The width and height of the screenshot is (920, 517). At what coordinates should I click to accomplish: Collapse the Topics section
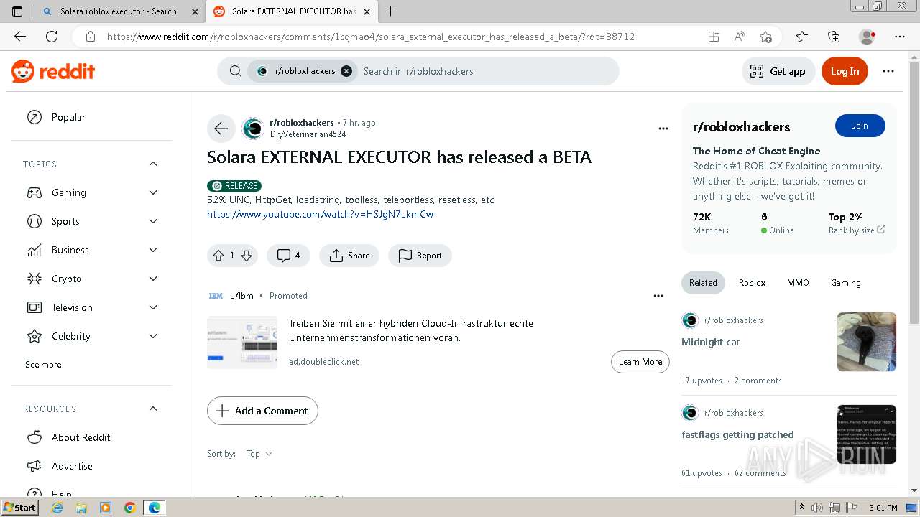tap(153, 164)
